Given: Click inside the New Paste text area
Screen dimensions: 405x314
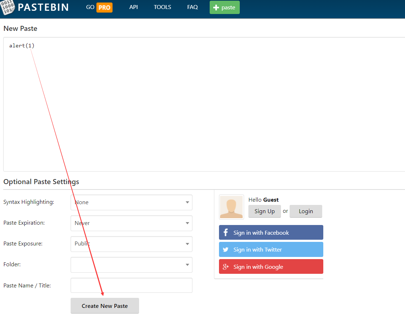Looking at the screenshot, I should (x=204, y=104).
